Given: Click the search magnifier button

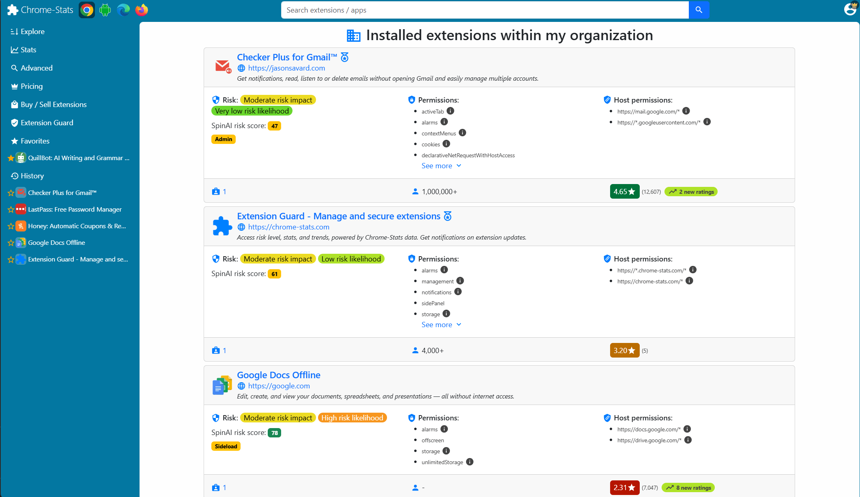Looking at the screenshot, I should (x=699, y=10).
